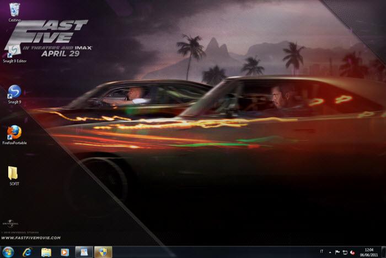Select the SOFIT folder on desktop

[x=14, y=176]
